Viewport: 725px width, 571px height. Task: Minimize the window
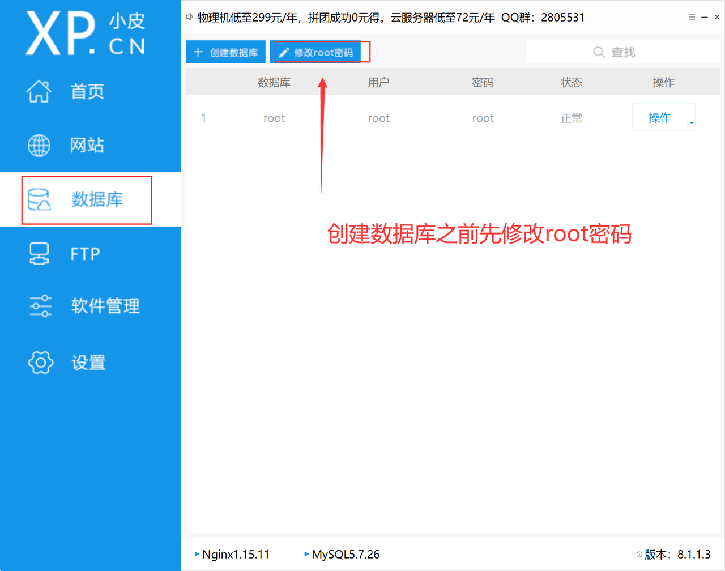coord(705,17)
